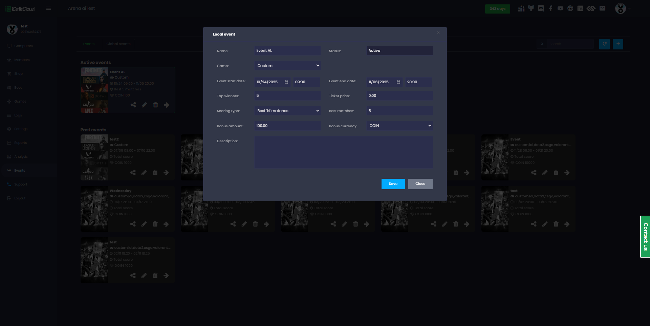Focus the Name field with Event AL
Screen dimensions: 650x326
287,51
